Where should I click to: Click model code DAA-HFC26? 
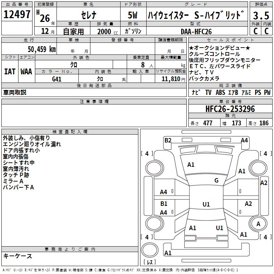point(196,32)
